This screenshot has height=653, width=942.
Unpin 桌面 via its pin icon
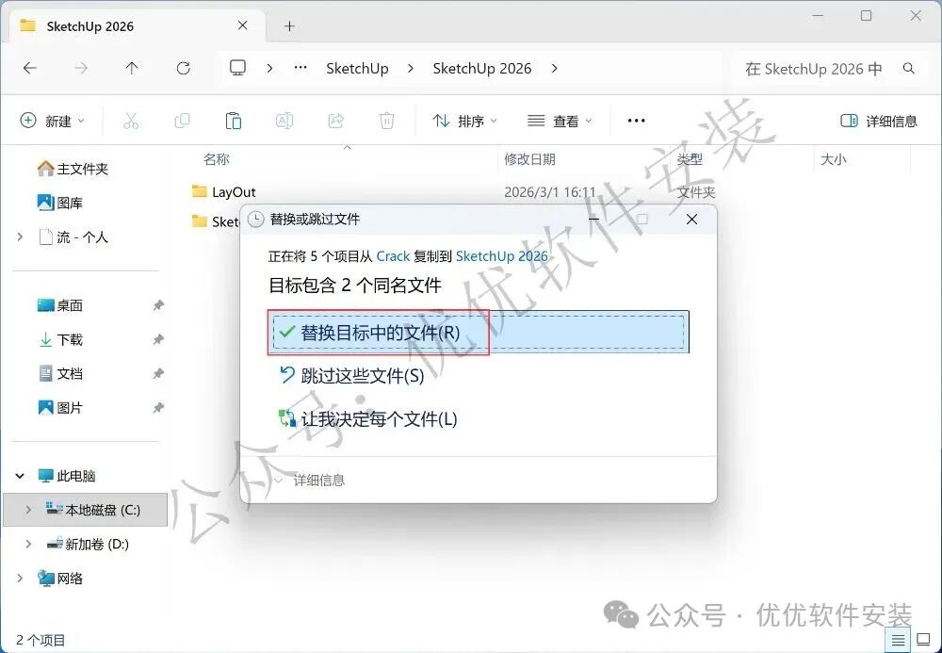pyautogui.click(x=158, y=305)
